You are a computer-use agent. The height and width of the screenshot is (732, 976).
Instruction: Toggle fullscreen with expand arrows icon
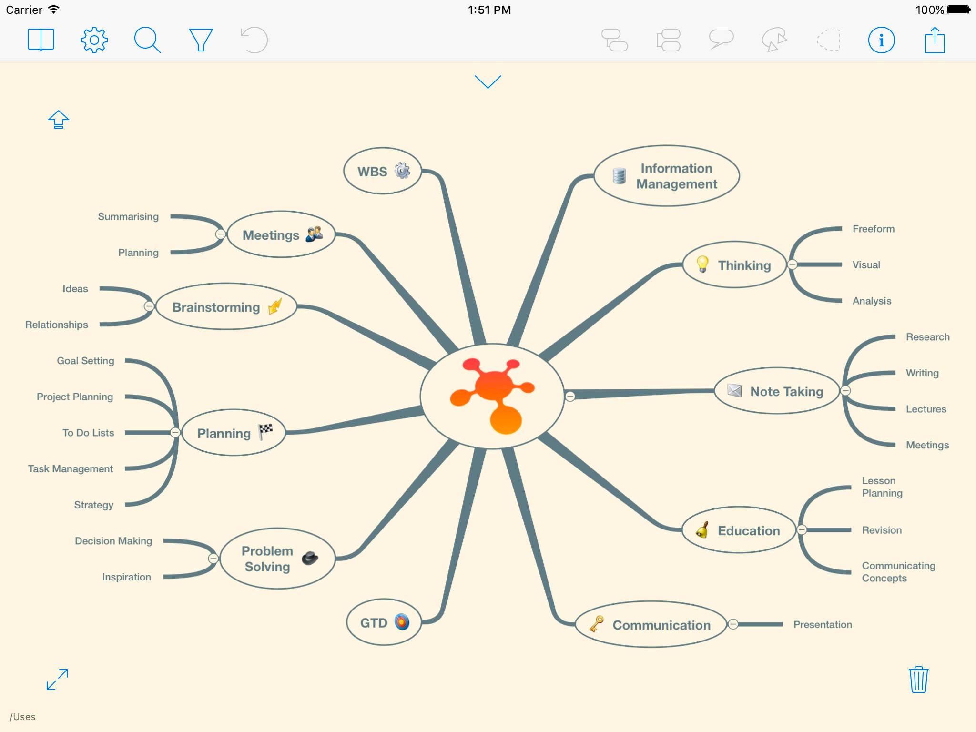click(x=57, y=679)
